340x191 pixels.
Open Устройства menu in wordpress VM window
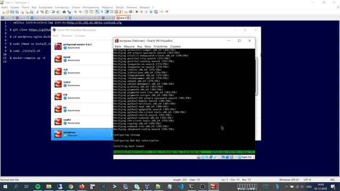click(x=160, y=47)
